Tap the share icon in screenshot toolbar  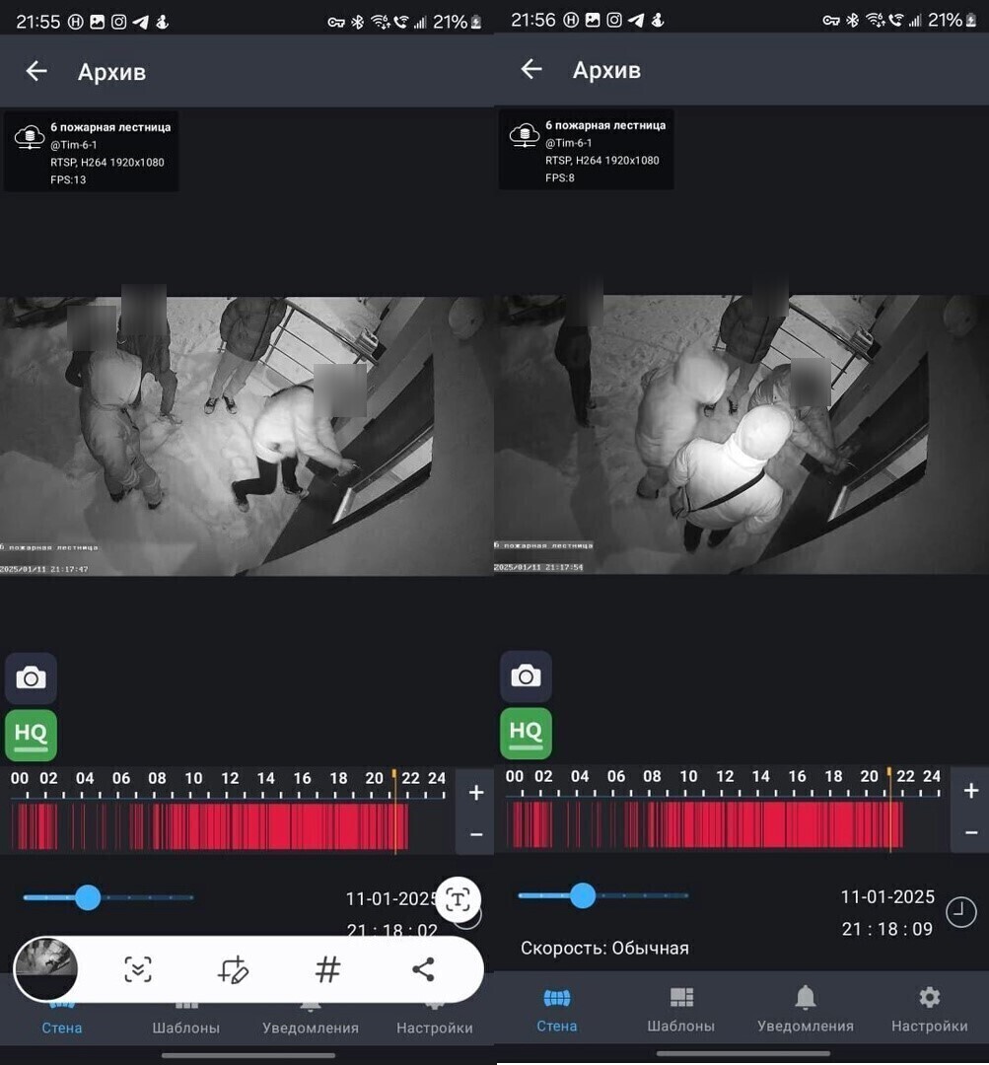pyautogui.click(x=423, y=970)
